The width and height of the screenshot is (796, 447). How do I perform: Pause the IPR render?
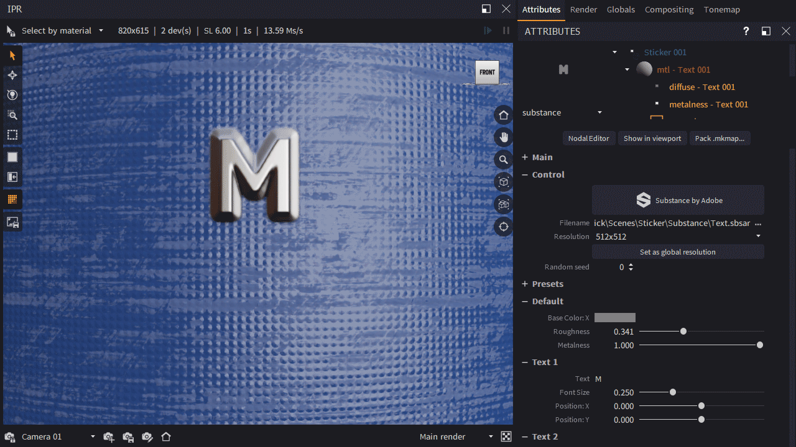click(x=506, y=30)
